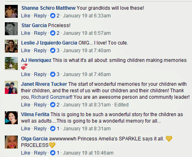Open timestamp January 19 at 10:46am
Image resolution: width=192 pixels, height=157 pixels.
[x=88, y=153]
